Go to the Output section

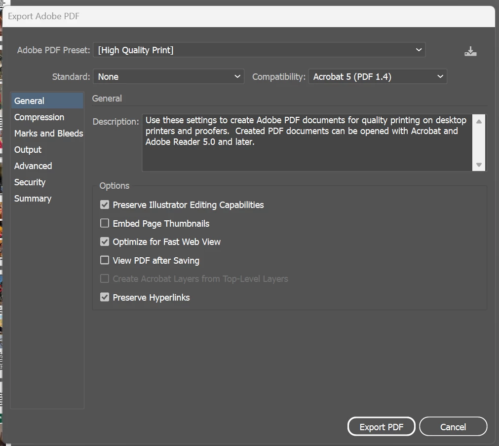tap(47, 150)
